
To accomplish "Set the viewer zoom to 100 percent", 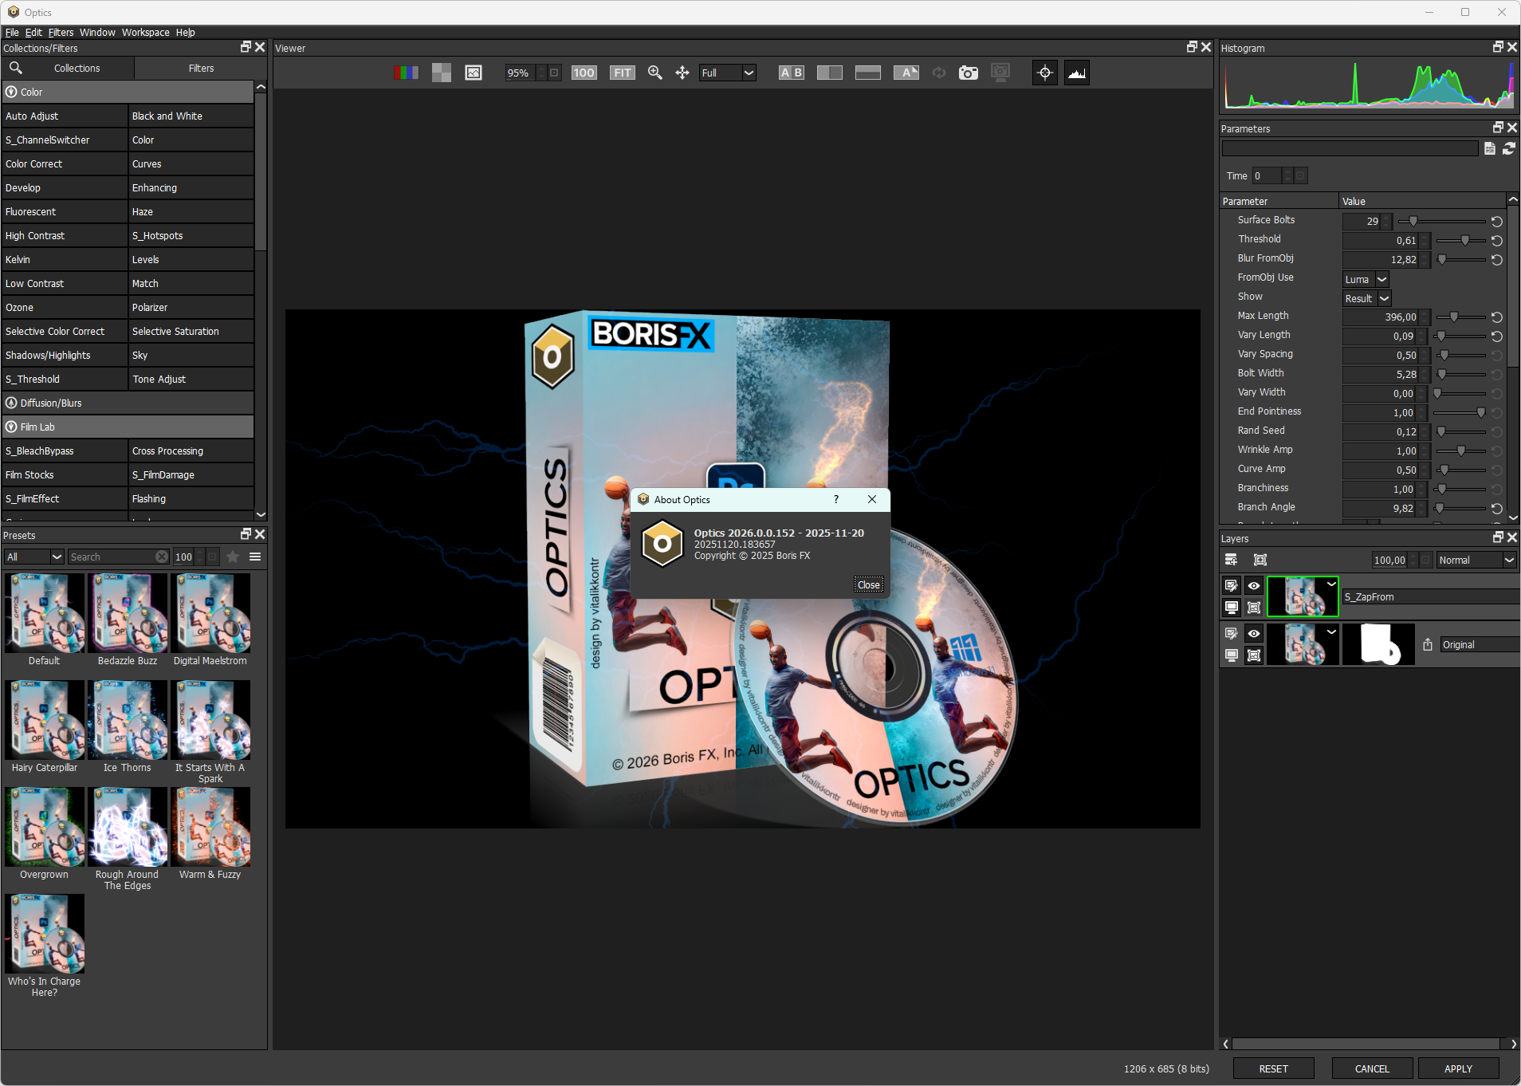I will coord(584,73).
